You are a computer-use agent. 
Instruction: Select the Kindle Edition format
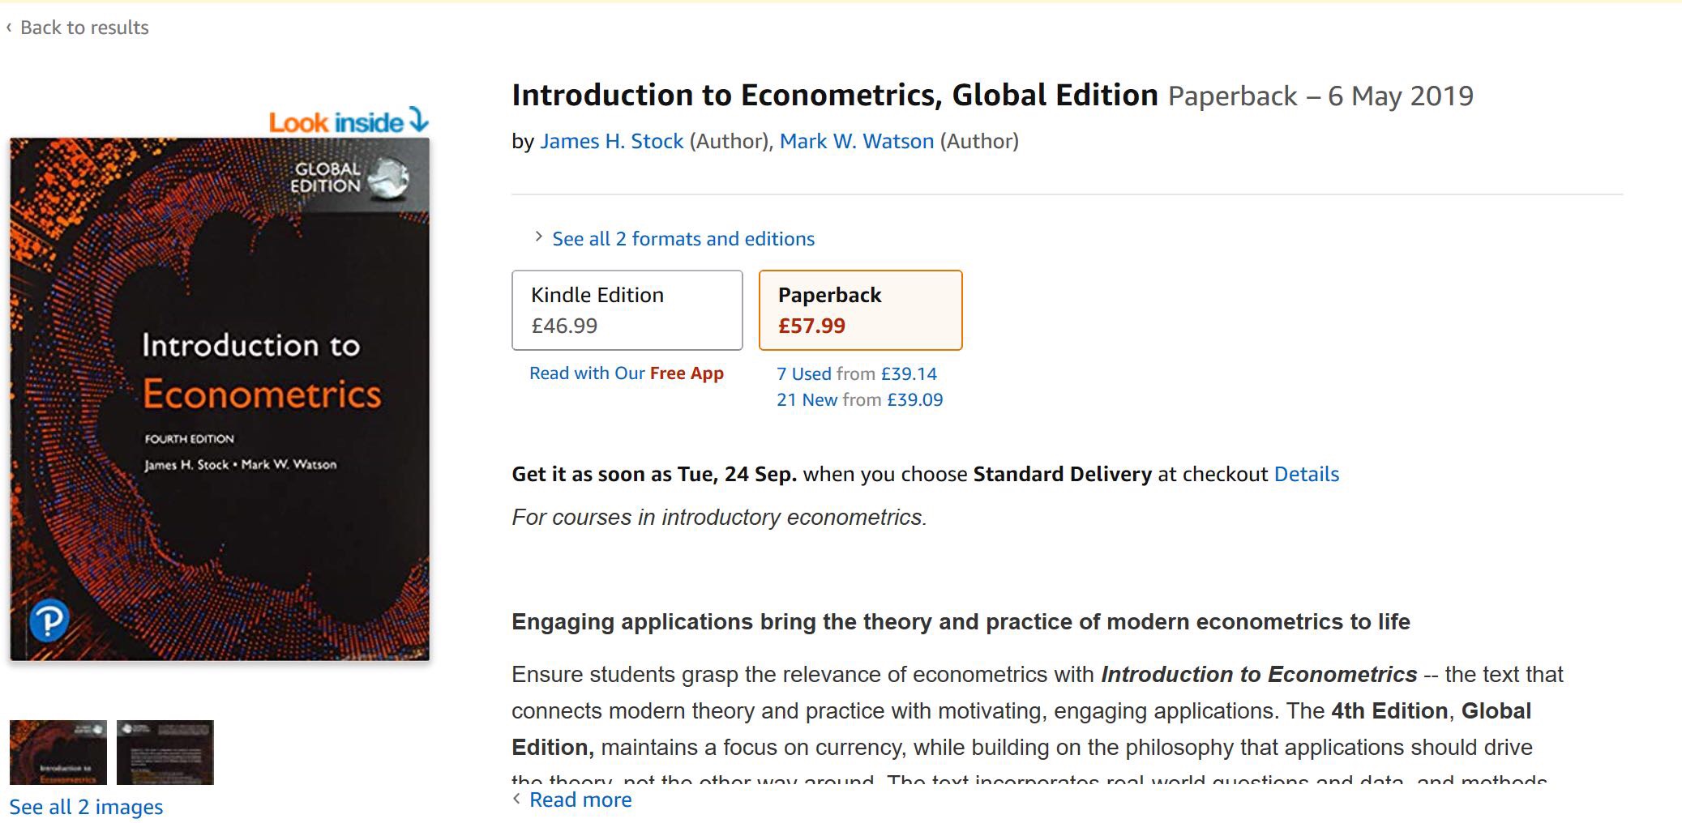click(x=627, y=310)
